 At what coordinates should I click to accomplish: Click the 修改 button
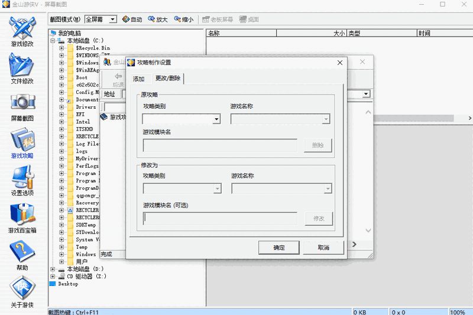point(319,219)
